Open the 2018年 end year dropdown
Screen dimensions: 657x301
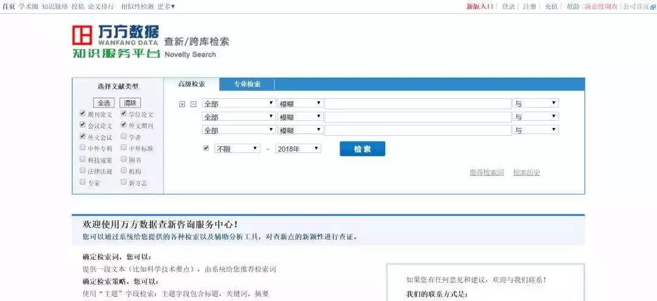point(298,149)
